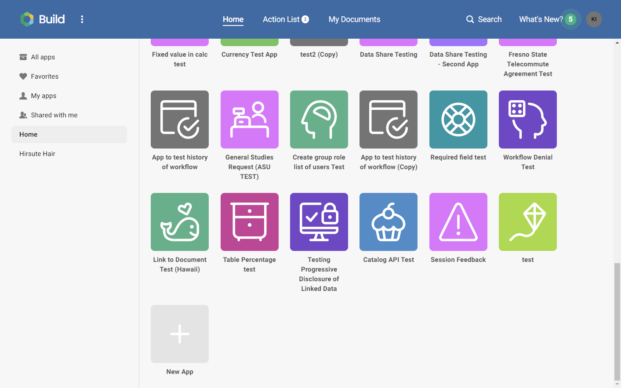621x388 pixels.
Task: Open the kite icon for the test app
Action: 527,221
